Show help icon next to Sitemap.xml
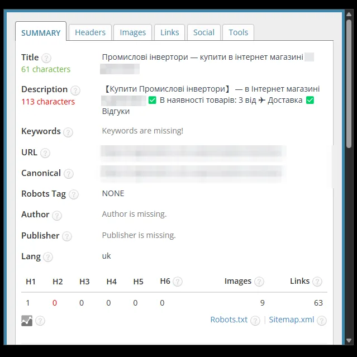This screenshot has height=357, width=357. coord(322,321)
